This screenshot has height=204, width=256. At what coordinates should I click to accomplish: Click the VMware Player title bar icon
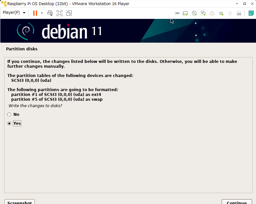[4, 4]
